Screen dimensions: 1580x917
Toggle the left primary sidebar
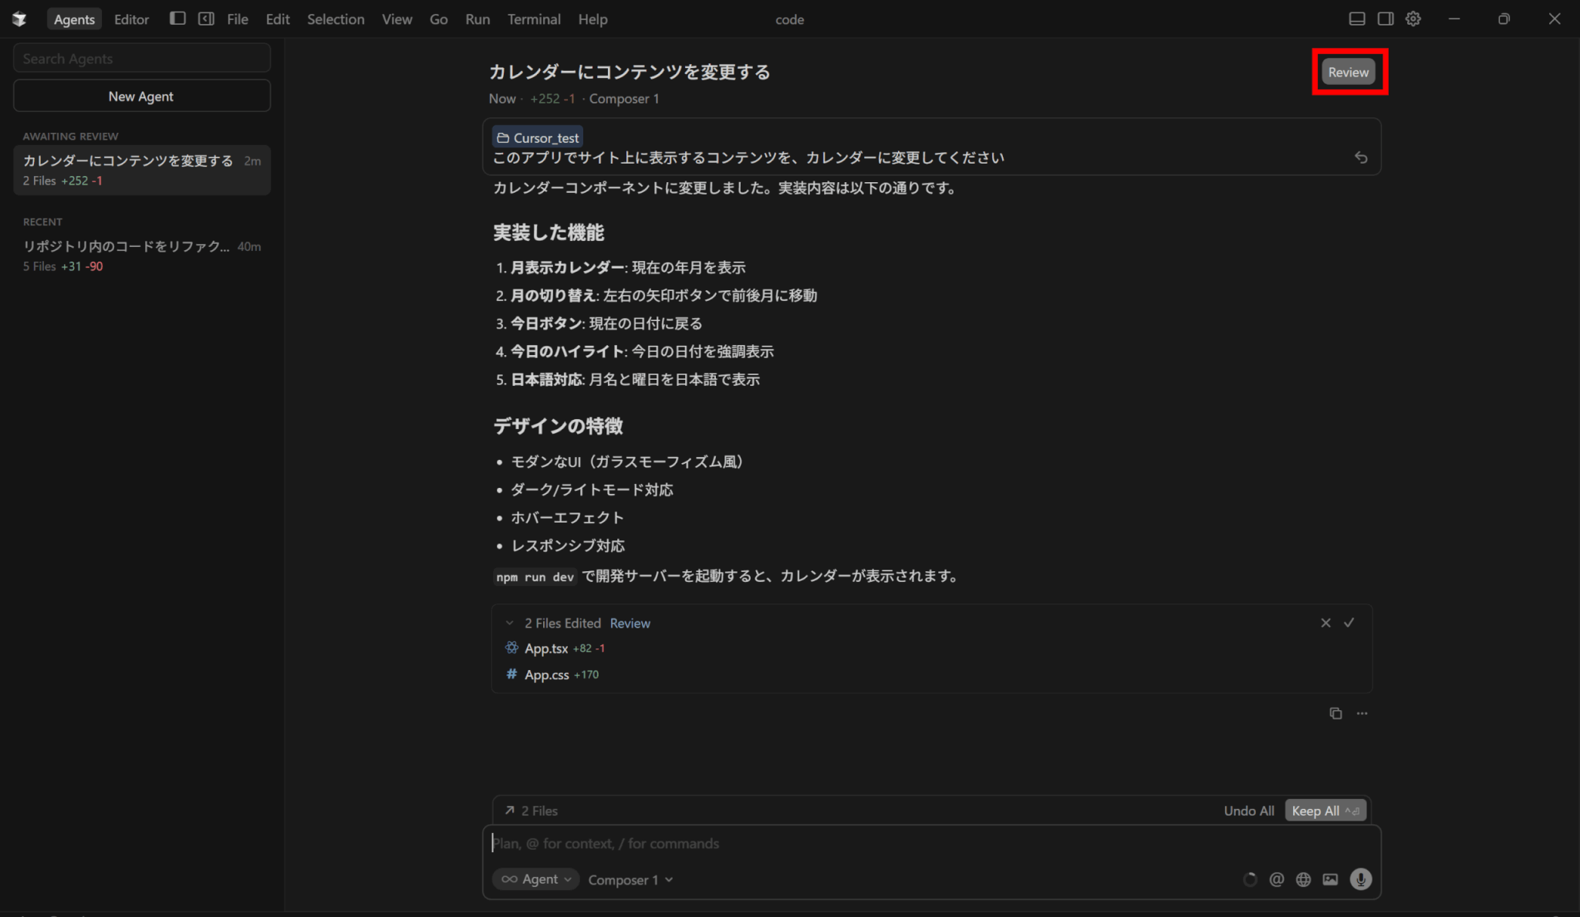click(177, 19)
